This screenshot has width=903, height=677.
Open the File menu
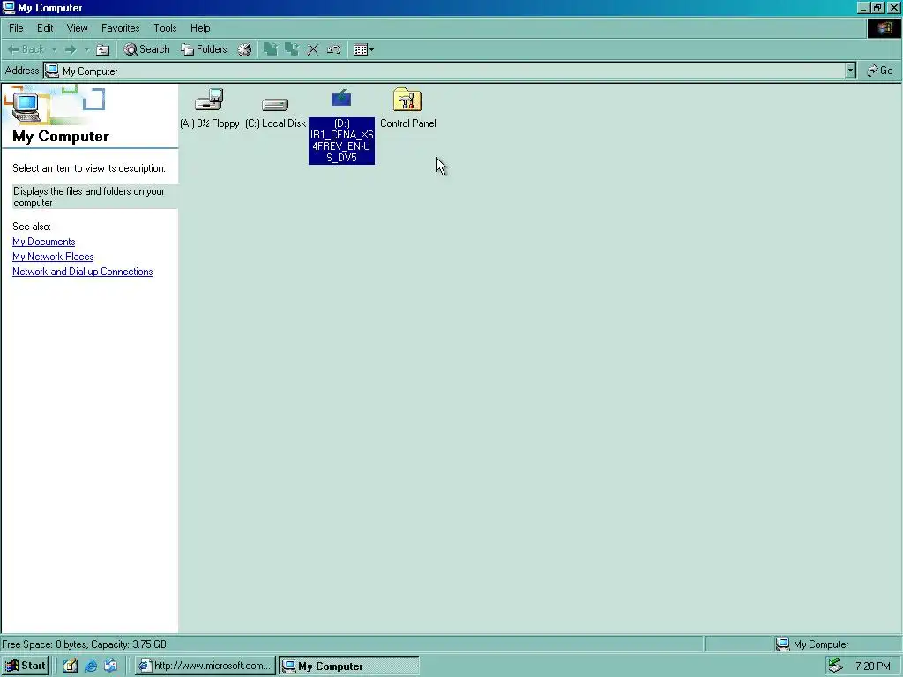(x=16, y=27)
